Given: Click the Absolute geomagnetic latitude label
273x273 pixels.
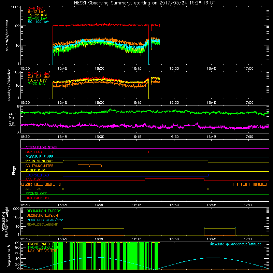Looking at the screenshot, I should click(236, 244).
